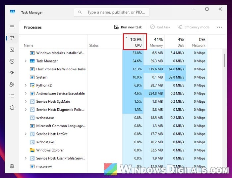Click the Processes page heading
This screenshot has width=232, height=178.
tap(33, 27)
